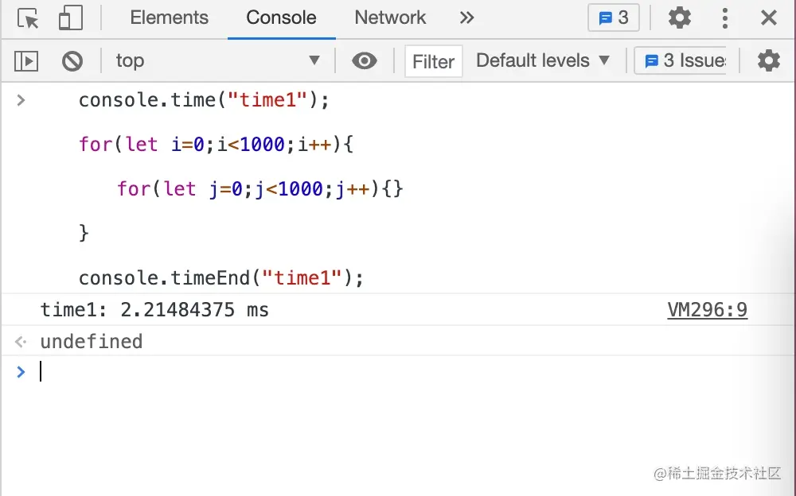
Task: Clear the console with the ban icon
Action: coord(72,61)
